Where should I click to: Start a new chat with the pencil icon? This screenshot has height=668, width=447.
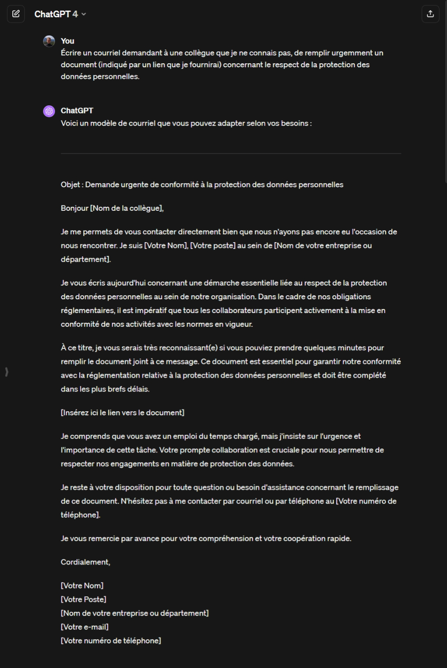[16, 14]
